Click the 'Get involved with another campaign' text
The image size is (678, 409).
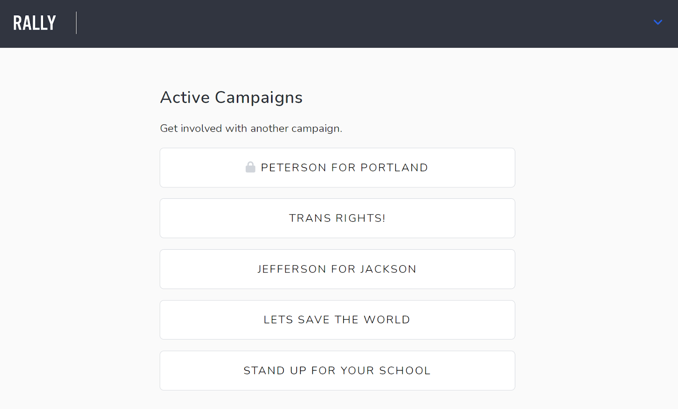coord(251,128)
